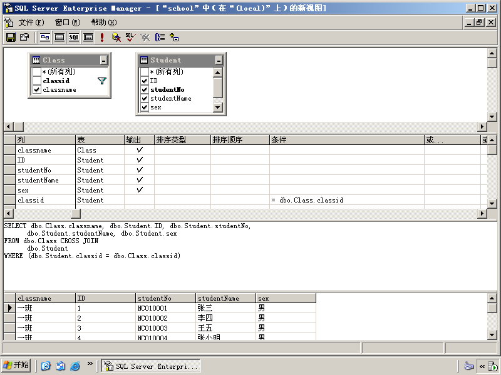Click the grid pane scroll down arrow
The height and width of the screenshot is (375, 501).
click(x=492, y=204)
